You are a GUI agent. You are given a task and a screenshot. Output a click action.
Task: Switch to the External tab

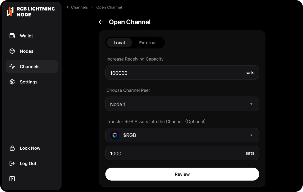click(148, 43)
